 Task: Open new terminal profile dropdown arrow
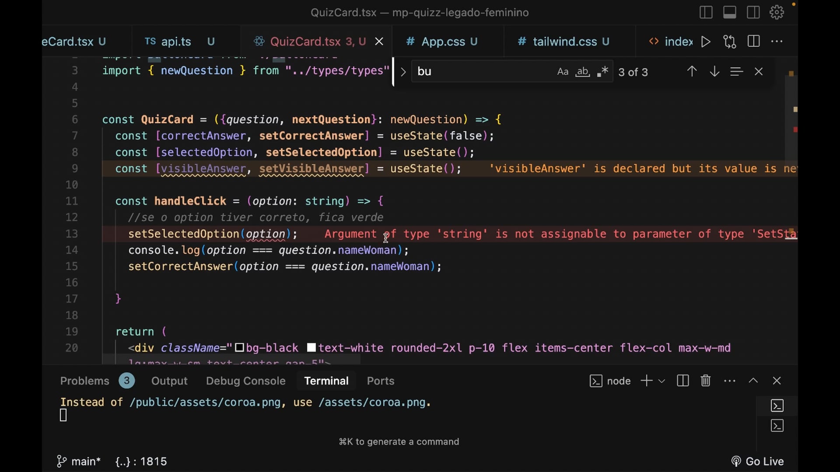pos(662,381)
